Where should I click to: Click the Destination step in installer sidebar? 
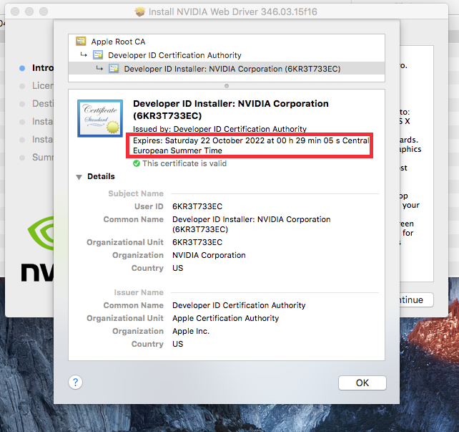43,104
